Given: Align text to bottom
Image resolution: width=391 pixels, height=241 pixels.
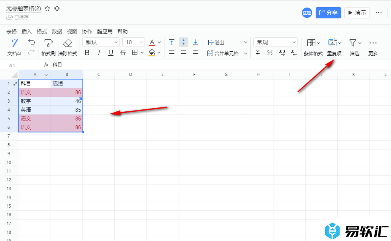Looking at the screenshot, I should tap(195, 42).
